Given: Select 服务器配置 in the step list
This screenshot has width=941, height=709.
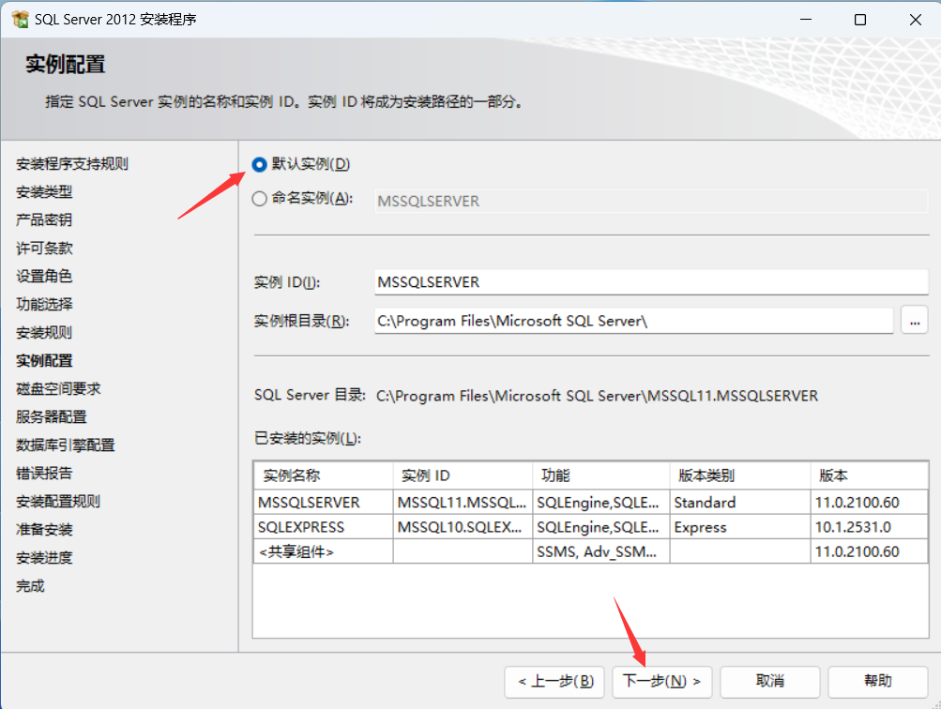Looking at the screenshot, I should (x=51, y=417).
